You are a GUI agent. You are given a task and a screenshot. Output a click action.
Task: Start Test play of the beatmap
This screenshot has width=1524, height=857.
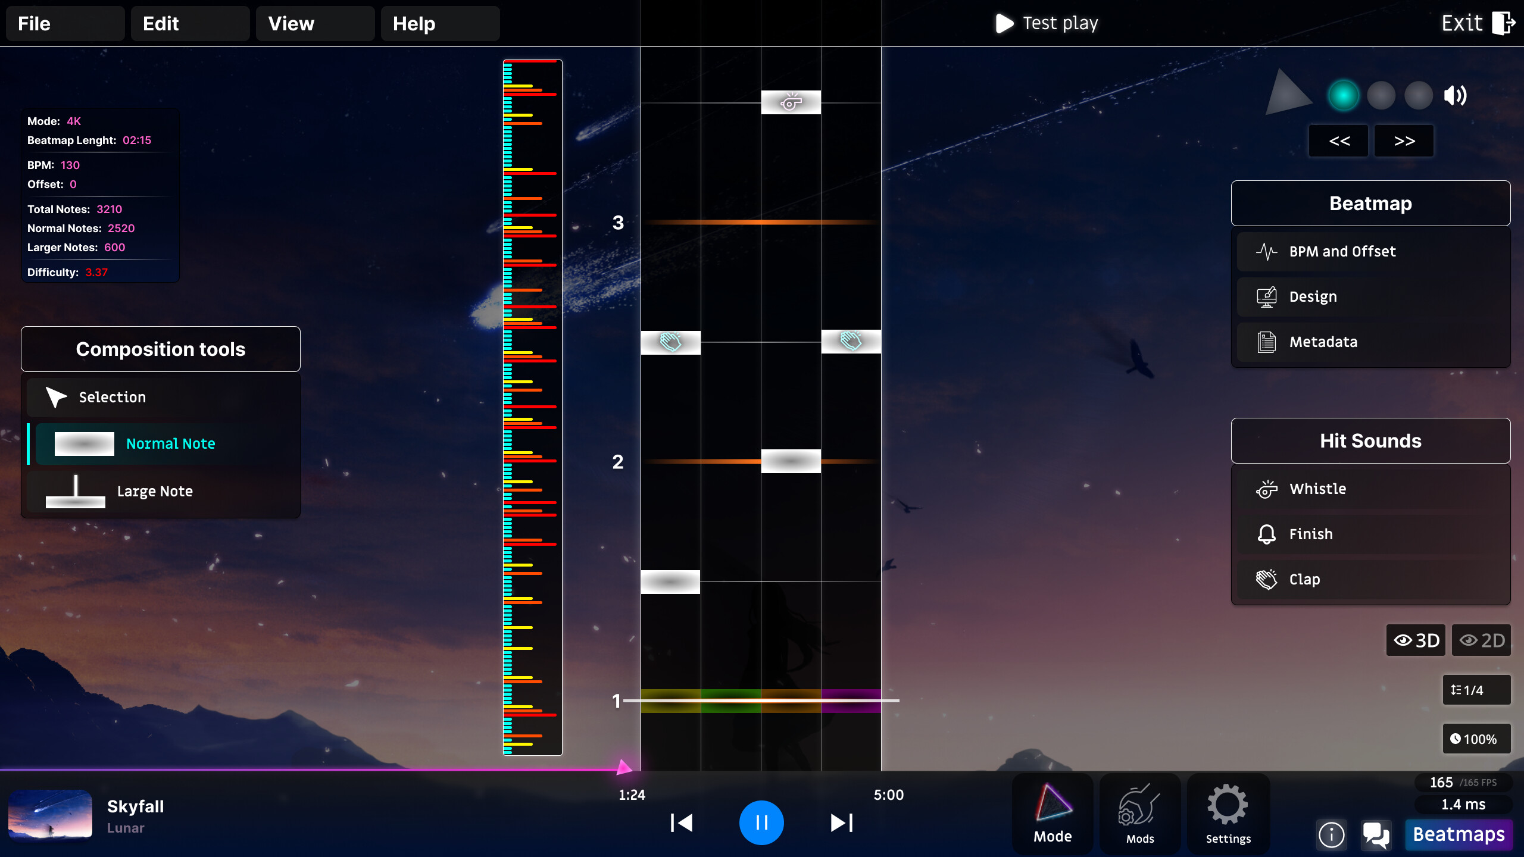click(x=1046, y=23)
